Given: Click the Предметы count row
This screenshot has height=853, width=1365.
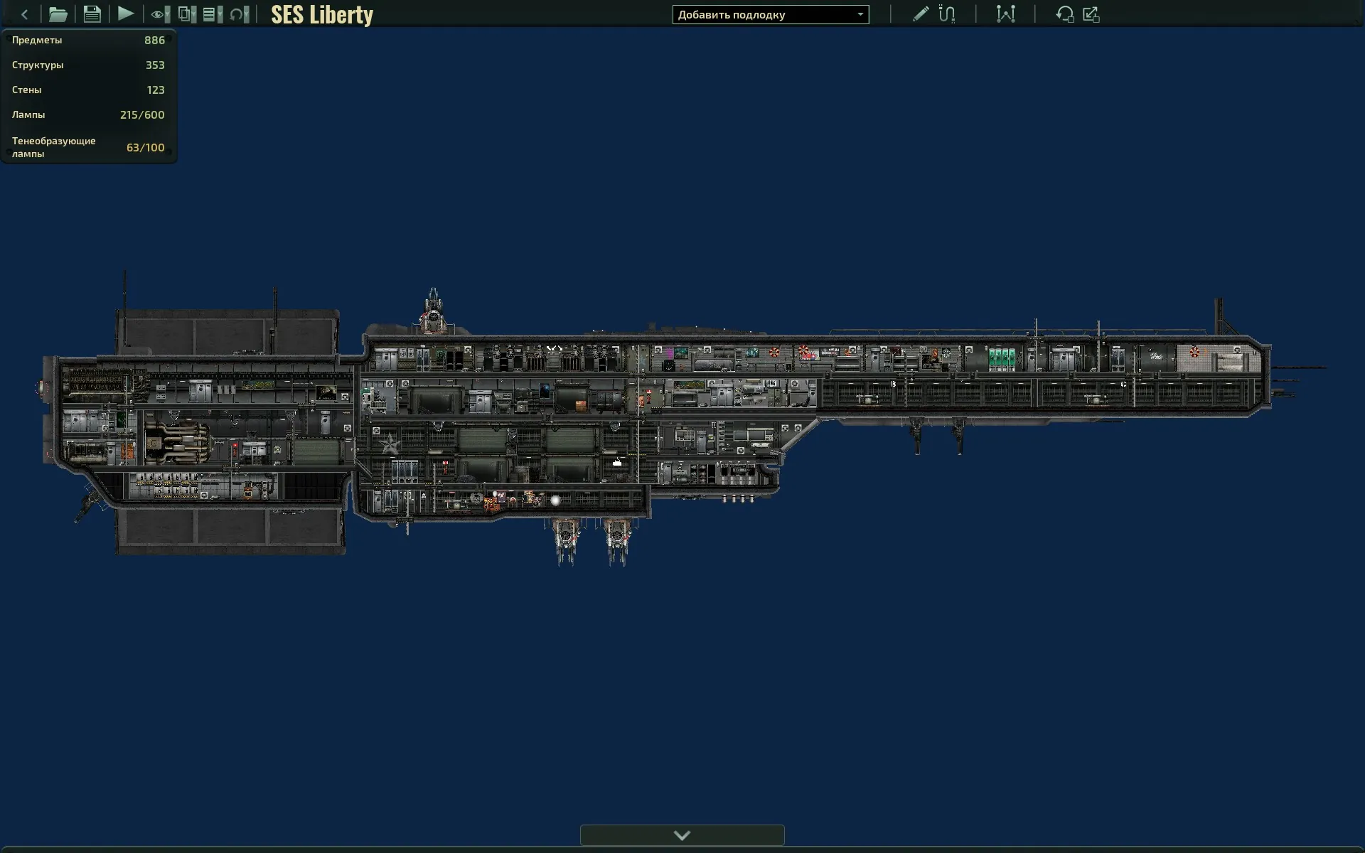Looking at the screenshot, I should pyautogui.click(x=88, y=41).
